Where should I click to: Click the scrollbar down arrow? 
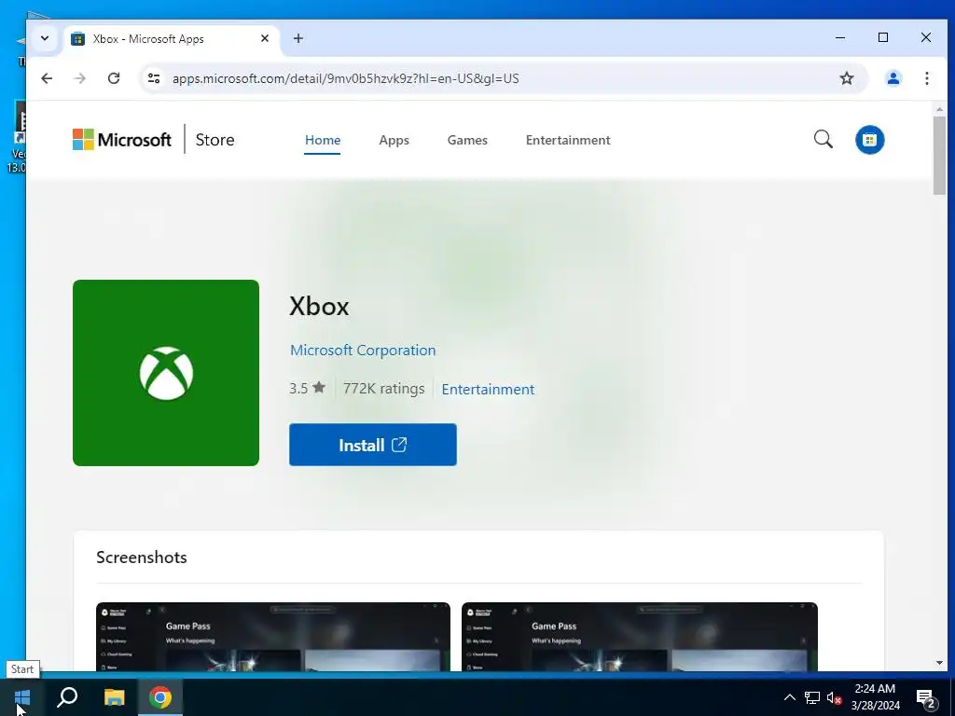(939, 663)
